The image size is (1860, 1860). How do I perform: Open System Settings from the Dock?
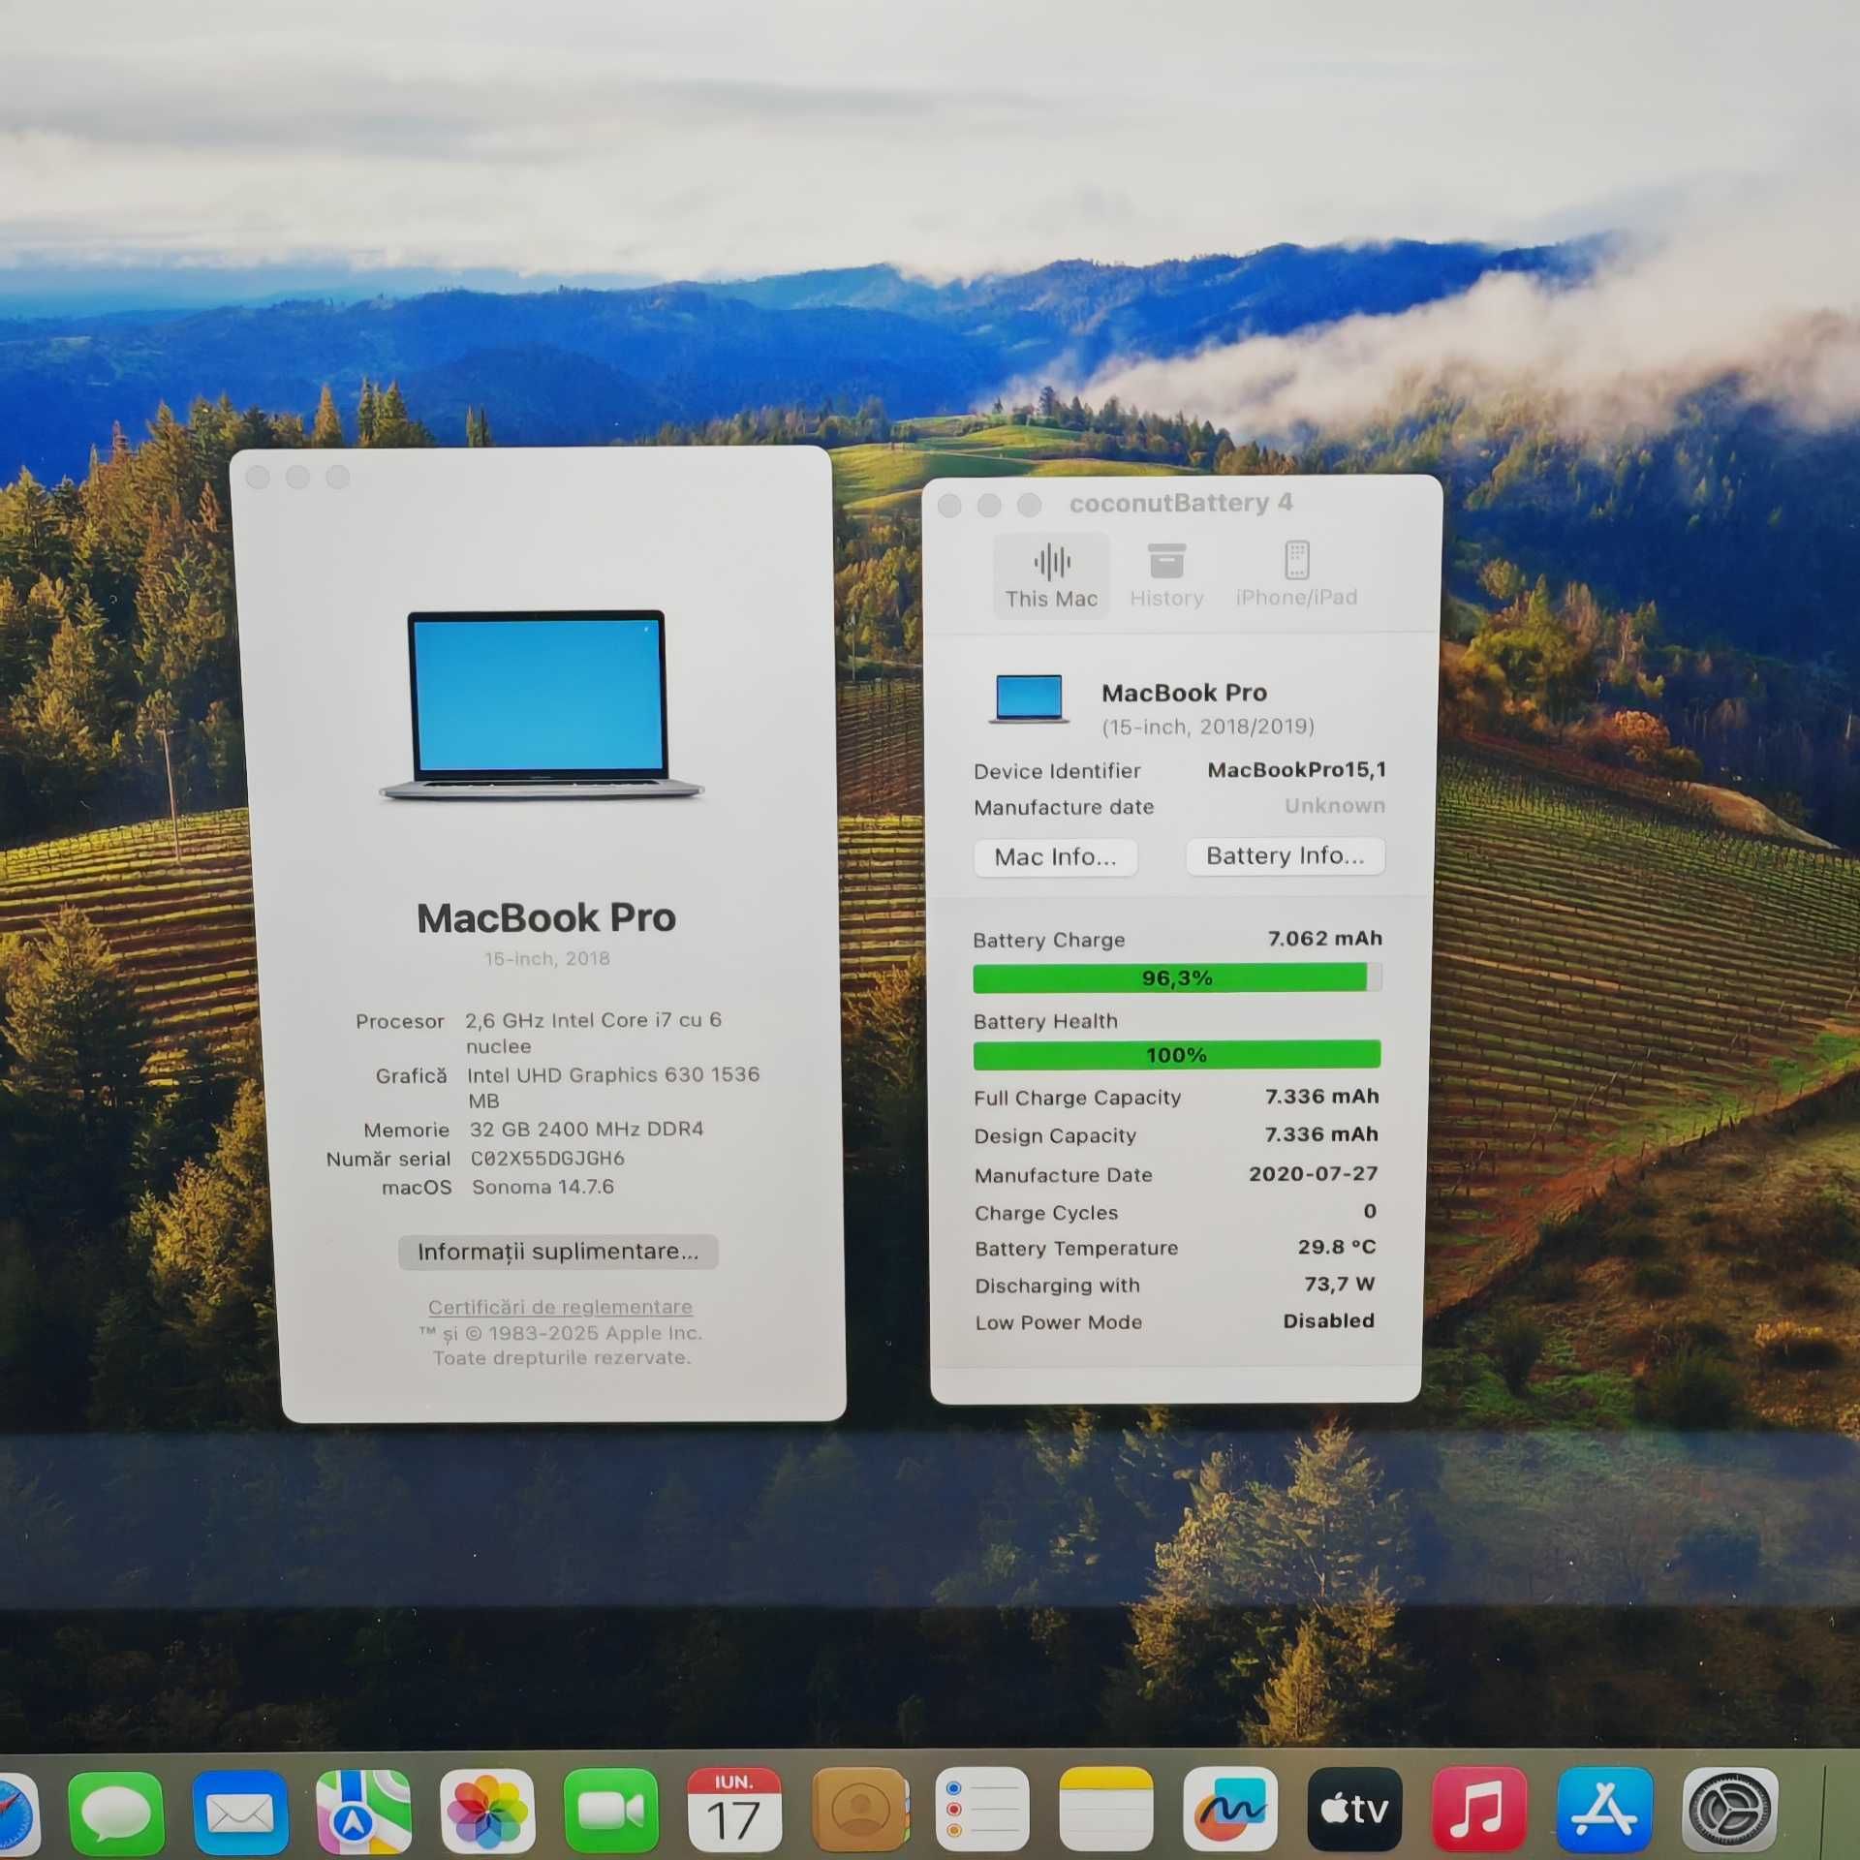pyautogui.click(x=1729, y=1811)
